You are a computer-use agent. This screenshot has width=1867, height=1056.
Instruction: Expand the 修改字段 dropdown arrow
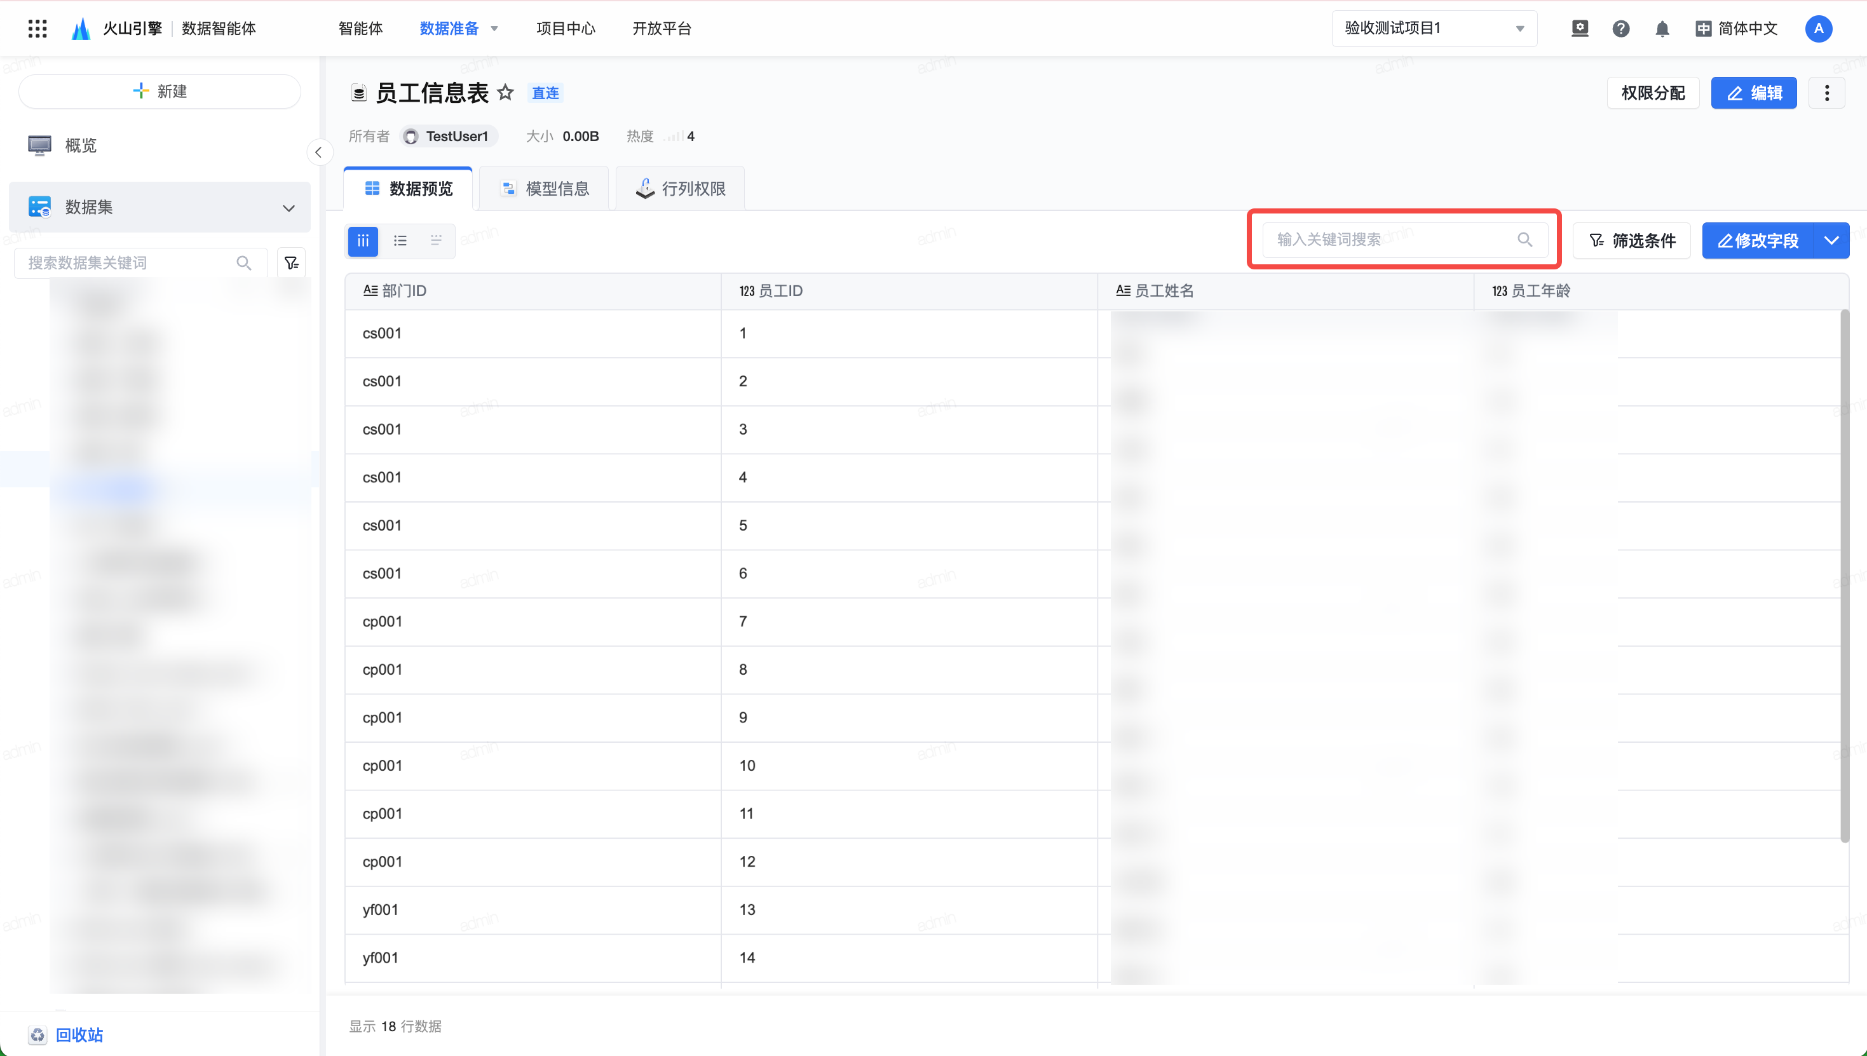pyautogui.click(x=1831, y=241)
